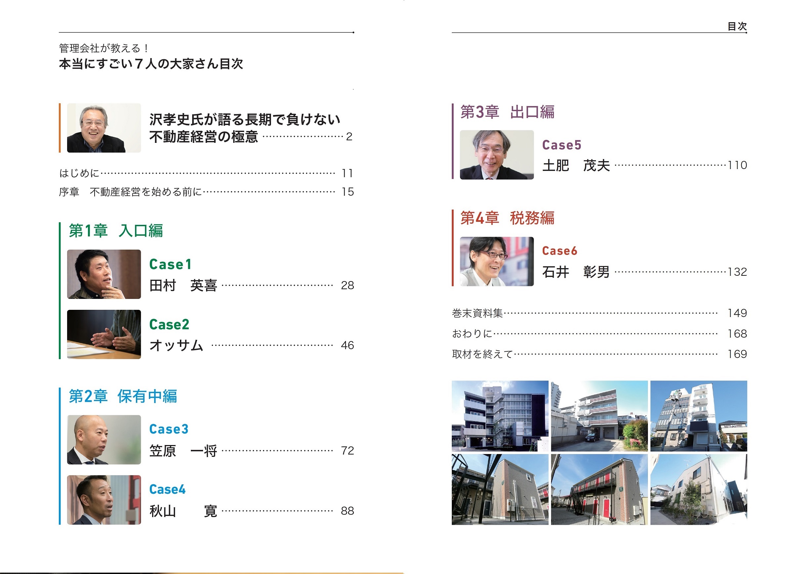Click the name 秋山 寛
This screenshot has height=574, width=810.
[183, 511]
